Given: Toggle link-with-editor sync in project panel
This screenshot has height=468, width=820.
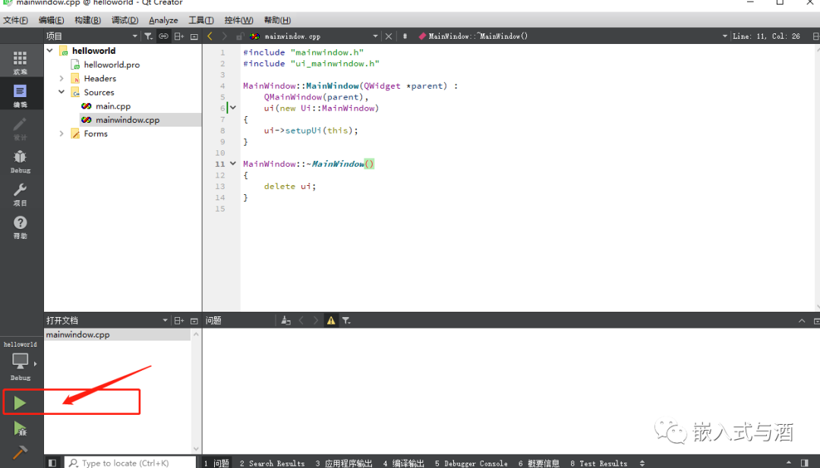Looking at the screenshot, I should point(163,36).
